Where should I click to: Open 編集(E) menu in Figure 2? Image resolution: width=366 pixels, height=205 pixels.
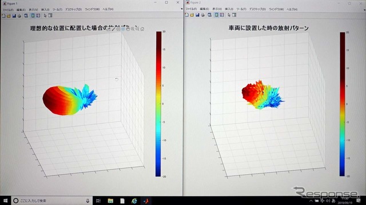(x=204, y=9)
